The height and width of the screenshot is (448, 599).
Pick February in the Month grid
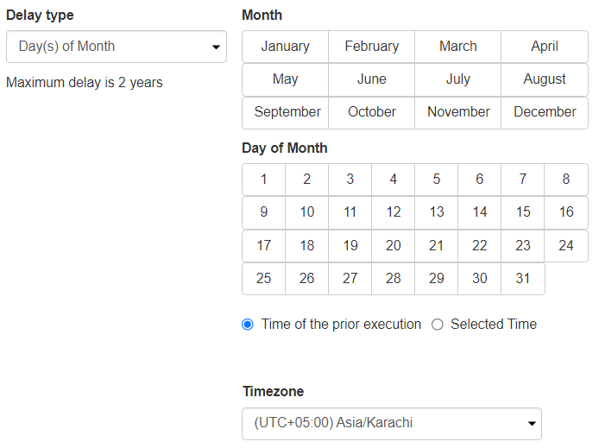[x=371, y=47]
